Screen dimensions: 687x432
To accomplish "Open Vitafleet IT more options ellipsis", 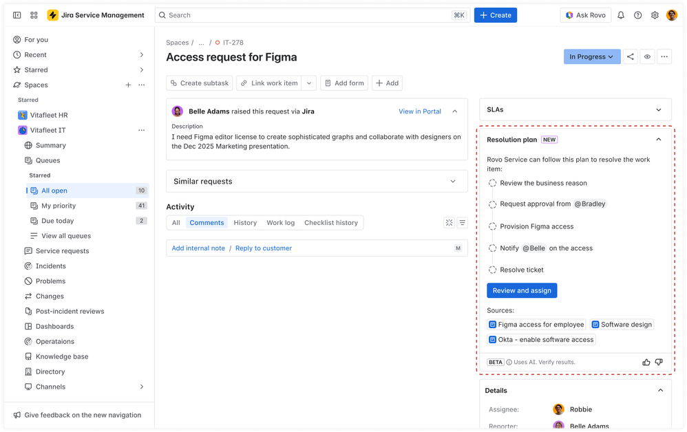I will [x=142, y=130].
